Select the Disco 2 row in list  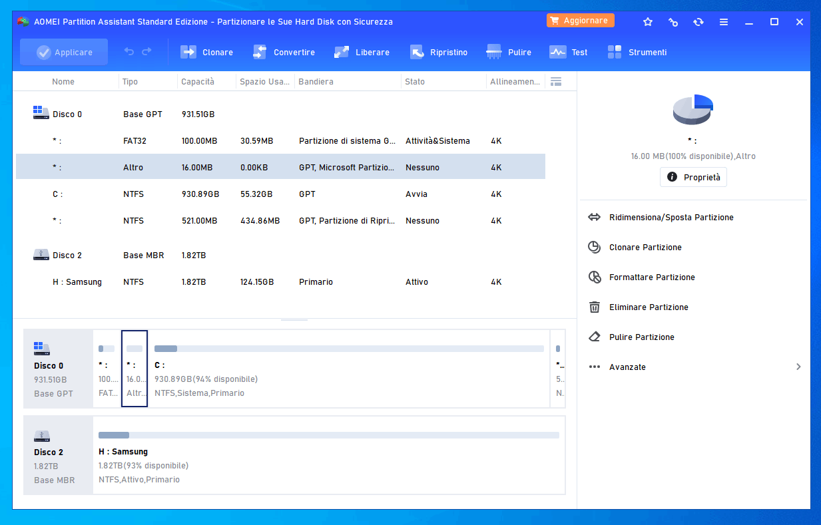point(280,255)
